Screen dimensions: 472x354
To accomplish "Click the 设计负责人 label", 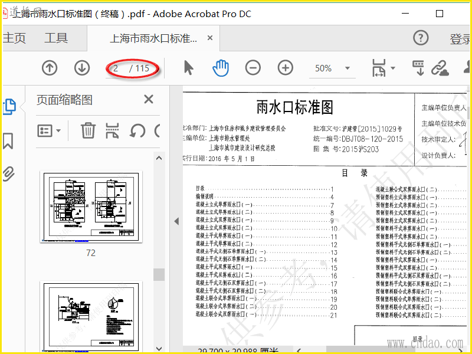I will (438, 156).
